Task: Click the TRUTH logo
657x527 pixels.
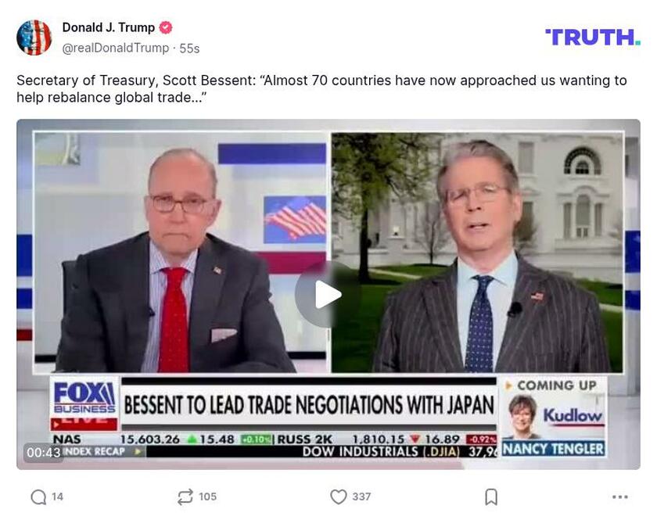Action: pos(593,37)
